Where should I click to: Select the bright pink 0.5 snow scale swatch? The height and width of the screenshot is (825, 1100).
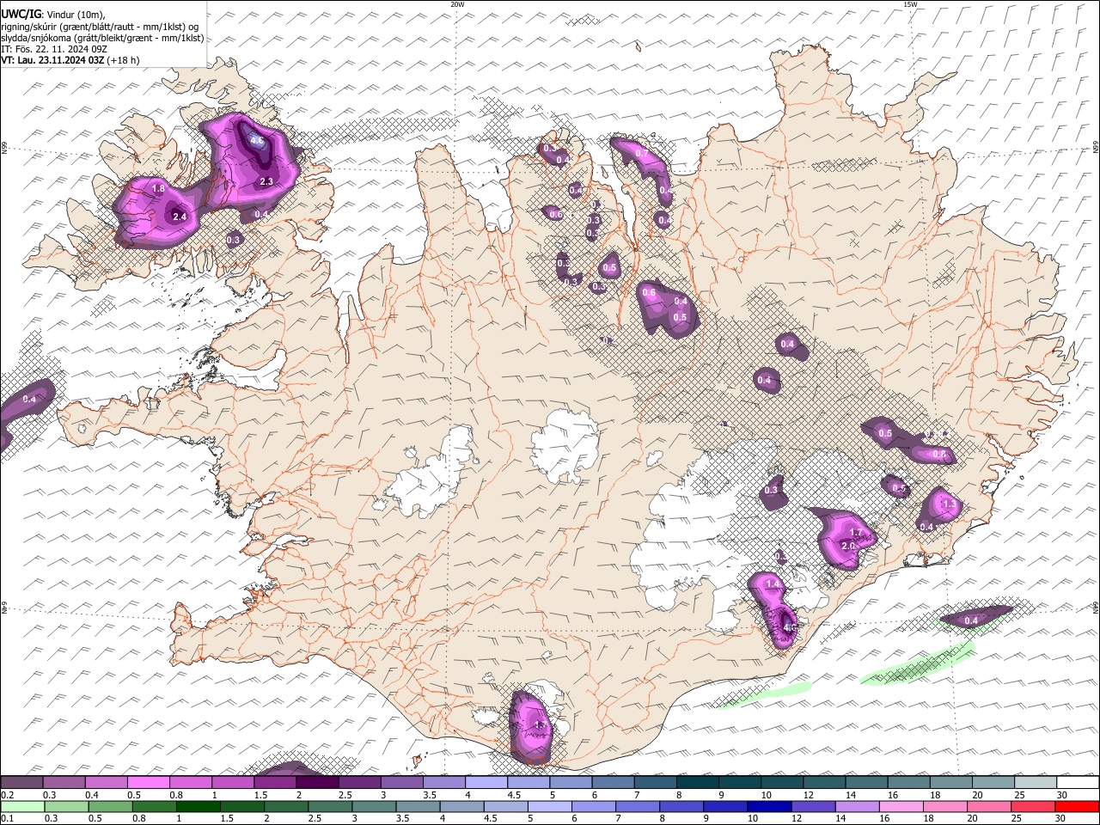[148, 783]
